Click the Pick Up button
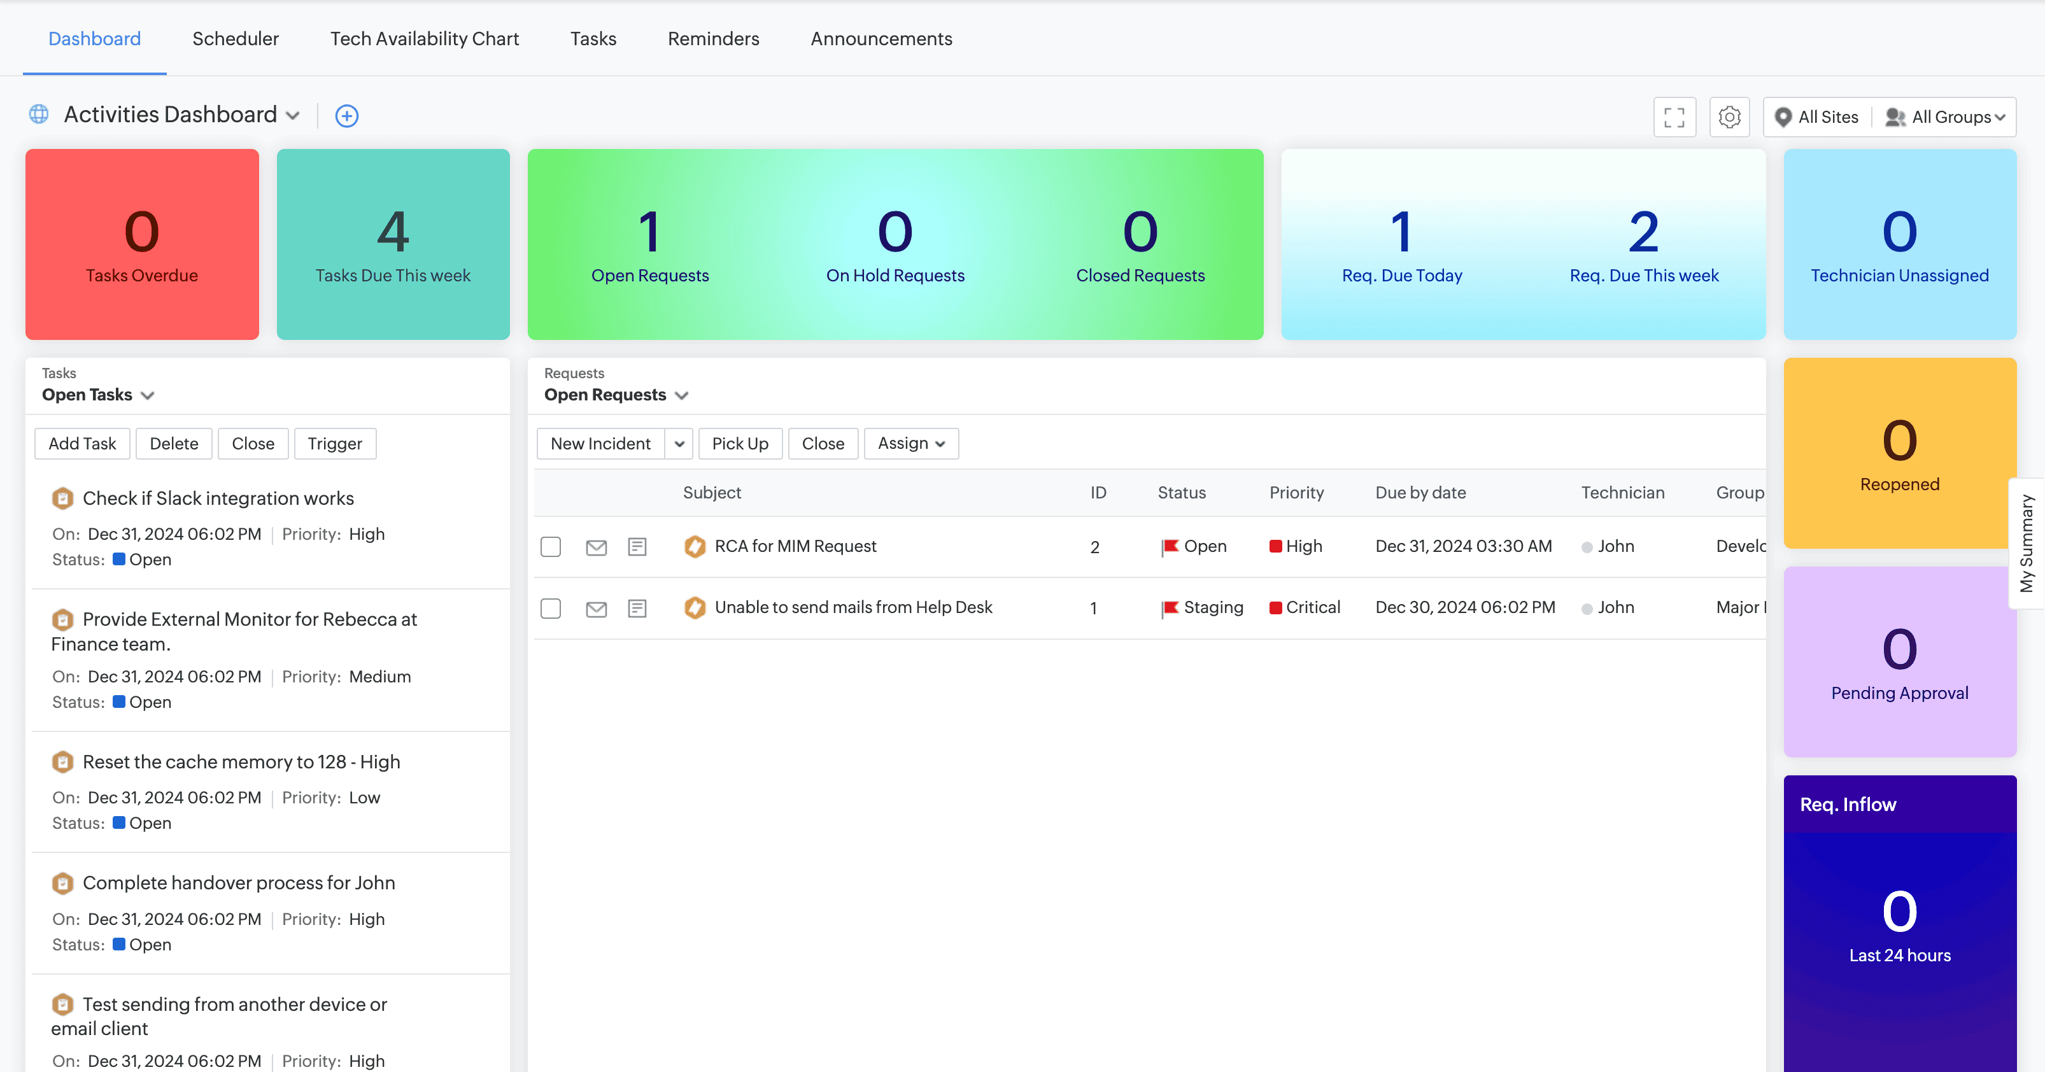 pos(739,444)
